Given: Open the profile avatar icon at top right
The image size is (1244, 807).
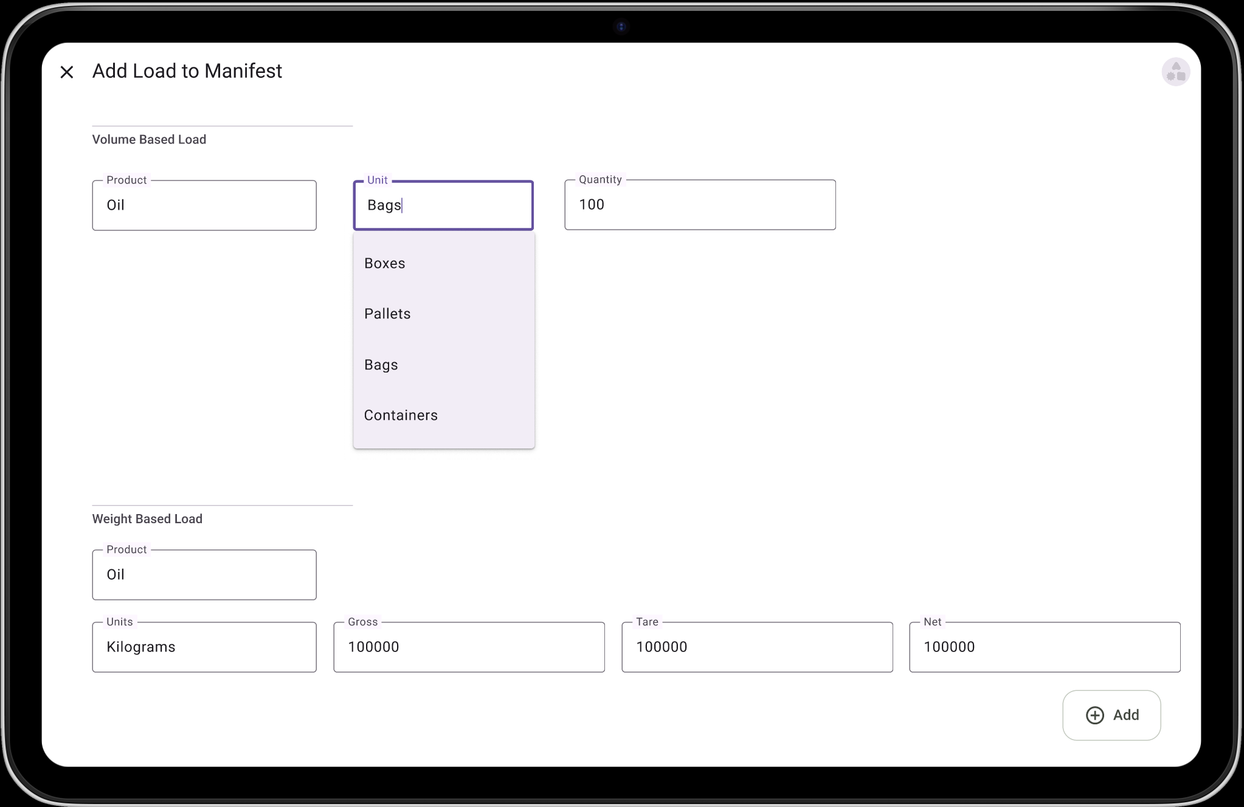Looking at the screenshot, I should (x=1175, y=72).
